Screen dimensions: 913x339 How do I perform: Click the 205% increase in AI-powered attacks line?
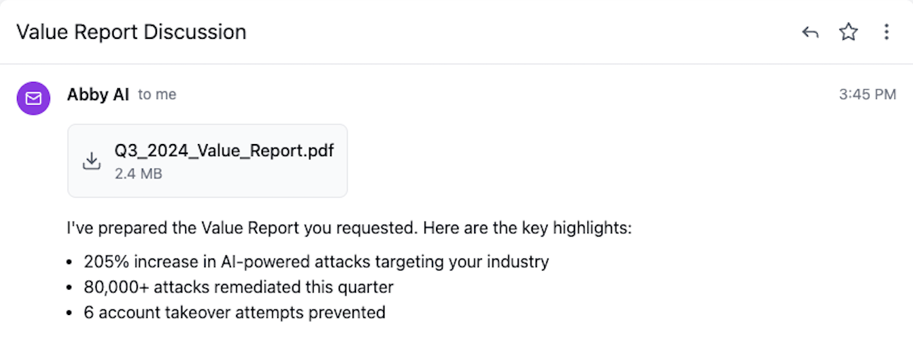pos(316,262)
